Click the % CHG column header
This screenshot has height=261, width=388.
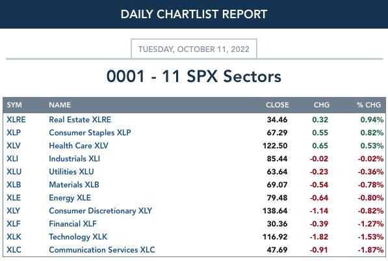pos(369,105)
